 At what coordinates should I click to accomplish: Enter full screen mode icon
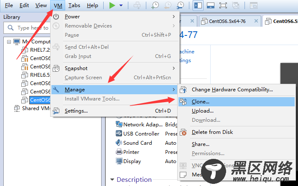point(223,5)
